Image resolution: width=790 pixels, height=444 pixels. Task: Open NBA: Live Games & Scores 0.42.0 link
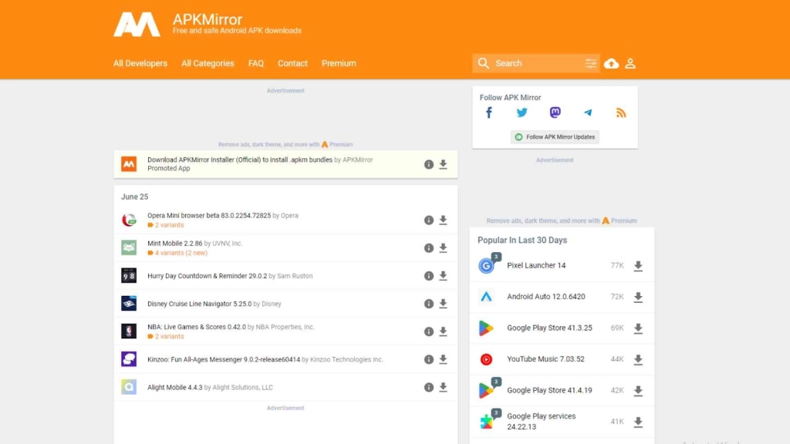tap(197, 327)
